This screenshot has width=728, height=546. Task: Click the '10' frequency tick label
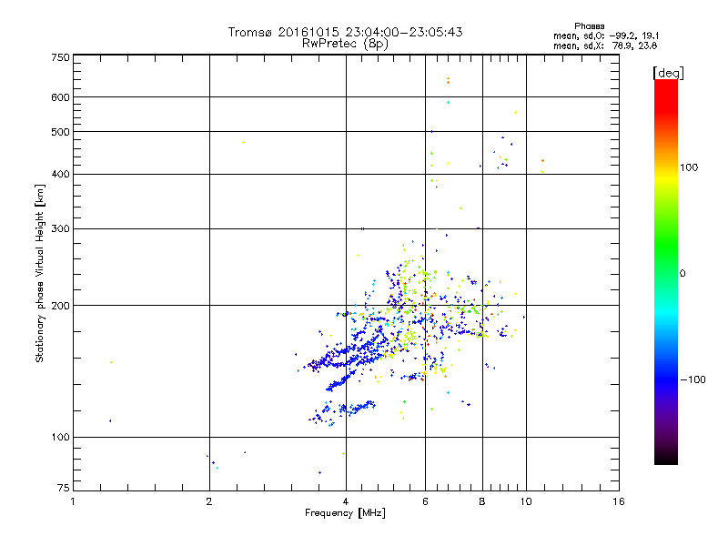(x=526, y=501)
